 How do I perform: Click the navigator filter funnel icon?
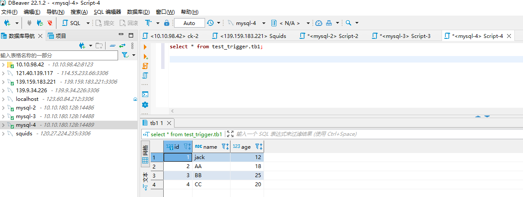pos(125,55)
